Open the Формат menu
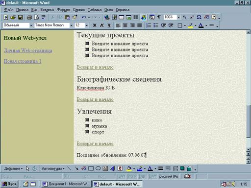 point(63,10)
